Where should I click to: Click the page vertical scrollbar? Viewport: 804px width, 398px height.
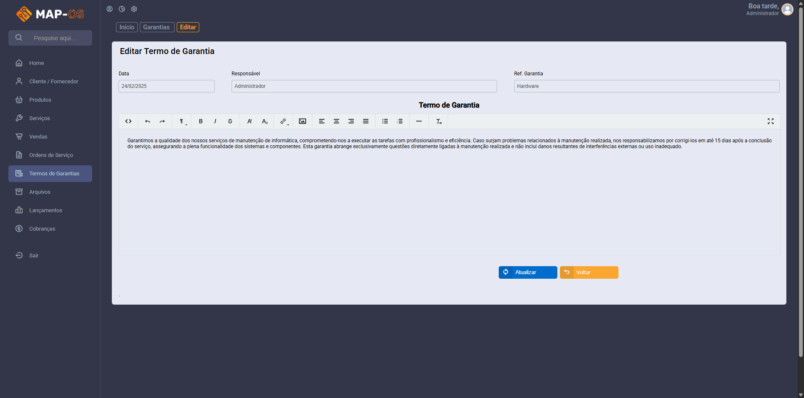pyautogui.click(x=801, y=182)
